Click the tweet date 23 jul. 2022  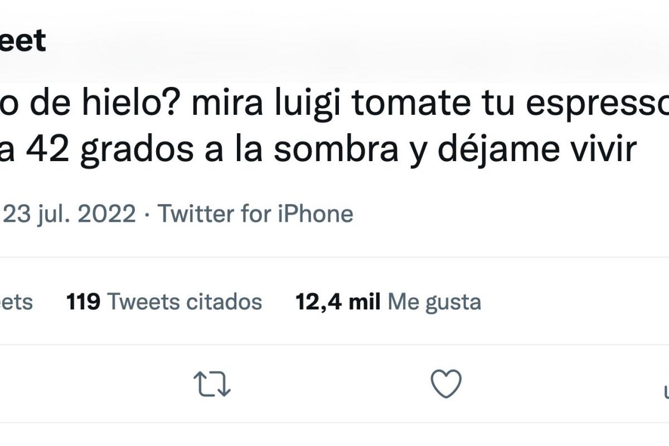pos(69,214)
